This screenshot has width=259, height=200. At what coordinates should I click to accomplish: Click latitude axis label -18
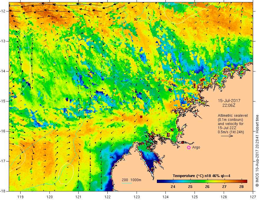point(3,191)
